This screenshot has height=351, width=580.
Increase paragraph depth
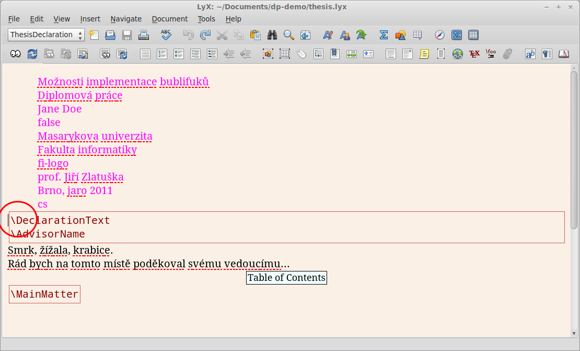pos(229,54)
